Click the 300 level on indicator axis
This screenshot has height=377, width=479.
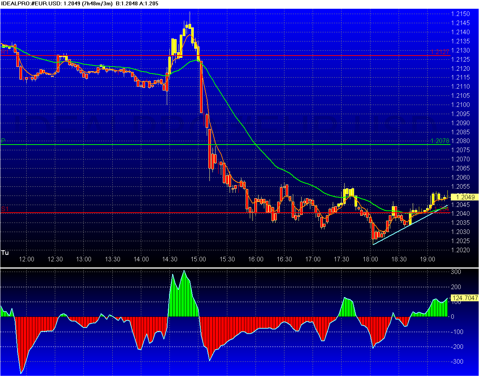point(456,272)
